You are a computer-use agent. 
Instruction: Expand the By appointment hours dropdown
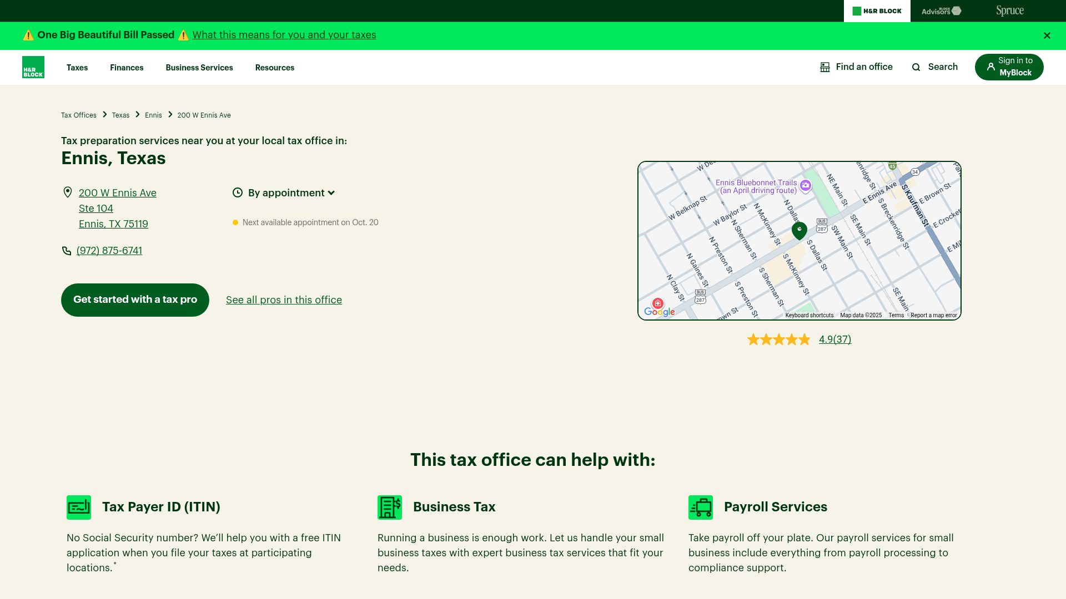291,193
